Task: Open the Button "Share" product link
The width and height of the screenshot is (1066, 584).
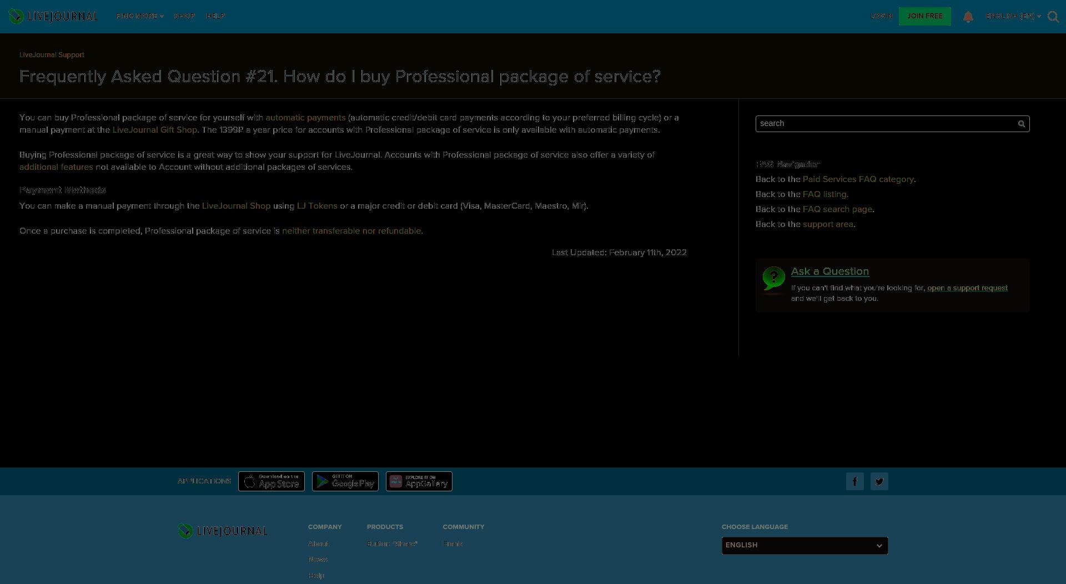Action: tap(392, 544)
